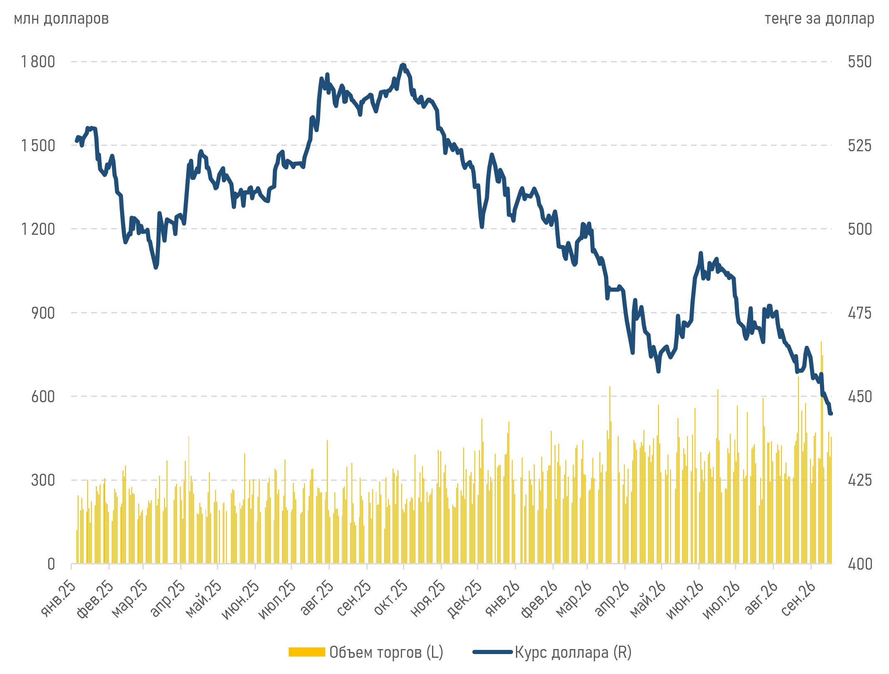Click the 475 right axis label
889x674 pixels.
pos(860,313)
